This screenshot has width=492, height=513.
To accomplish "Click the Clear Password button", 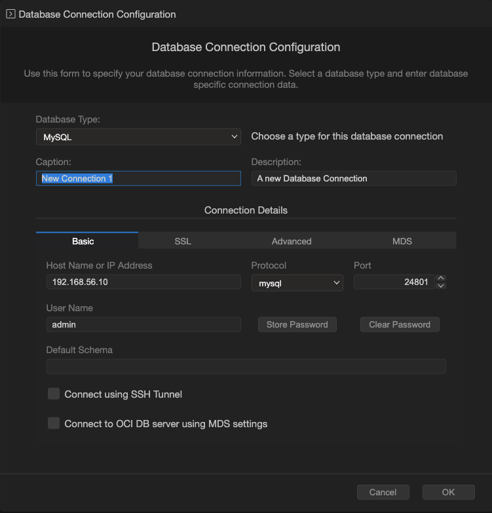I will pos(400,324).
